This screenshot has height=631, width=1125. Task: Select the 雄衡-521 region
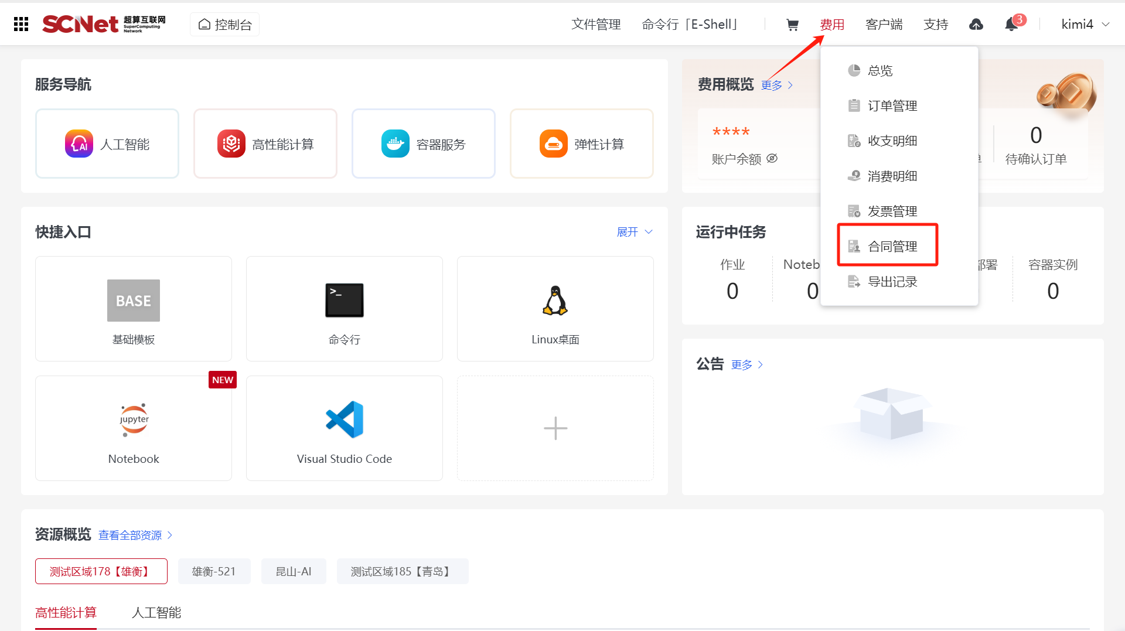coord(214,571)
